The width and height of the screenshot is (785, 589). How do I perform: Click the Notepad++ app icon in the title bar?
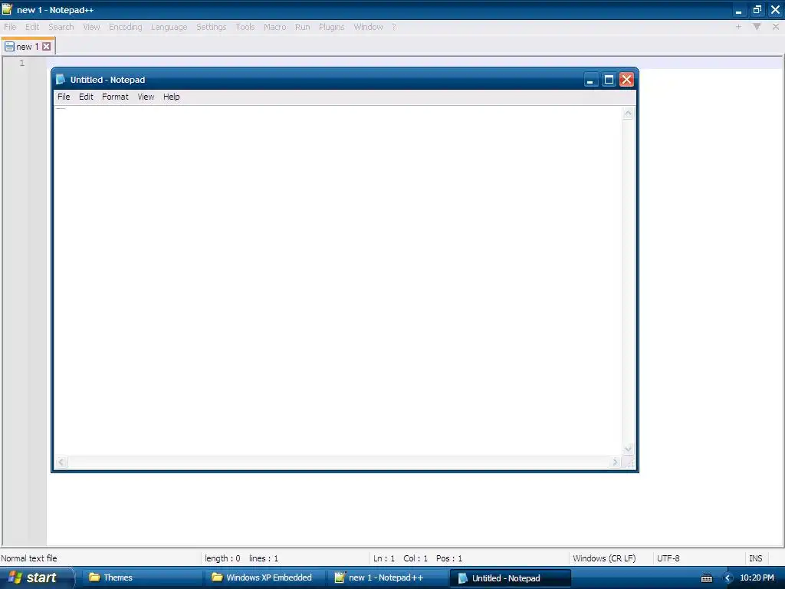[x=7, y=9]
